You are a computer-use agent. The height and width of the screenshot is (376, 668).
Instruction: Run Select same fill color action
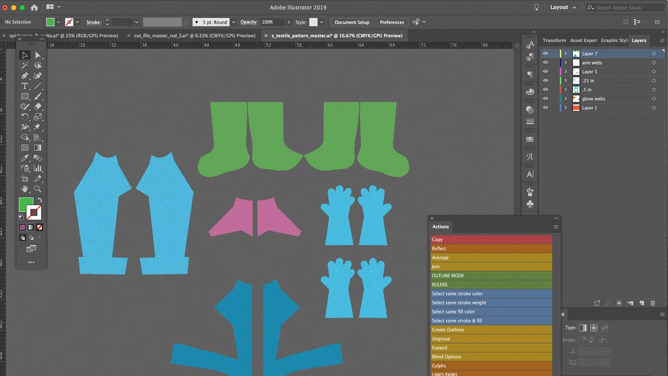tap(491, 312)
